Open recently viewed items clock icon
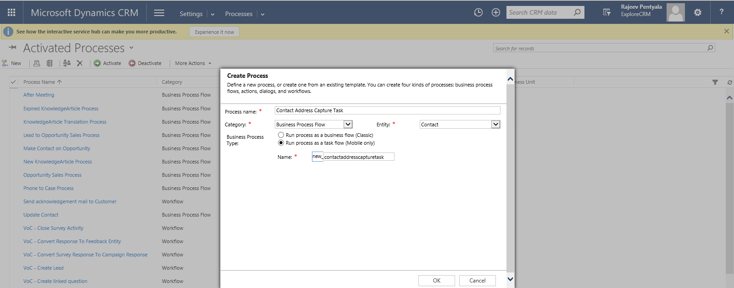This screenshot has width=734, height=288. pos(478,12)
